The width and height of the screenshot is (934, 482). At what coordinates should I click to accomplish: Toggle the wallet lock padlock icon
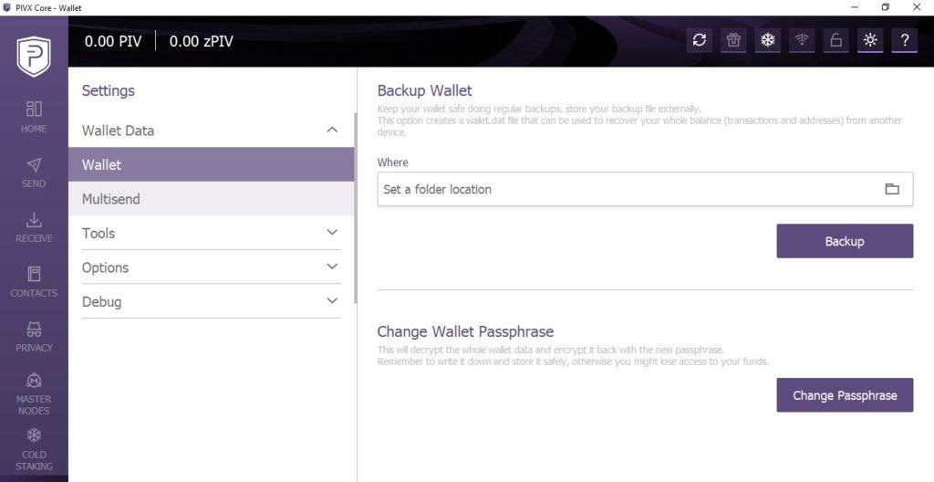pyautogui.click(x=835, y=40)
